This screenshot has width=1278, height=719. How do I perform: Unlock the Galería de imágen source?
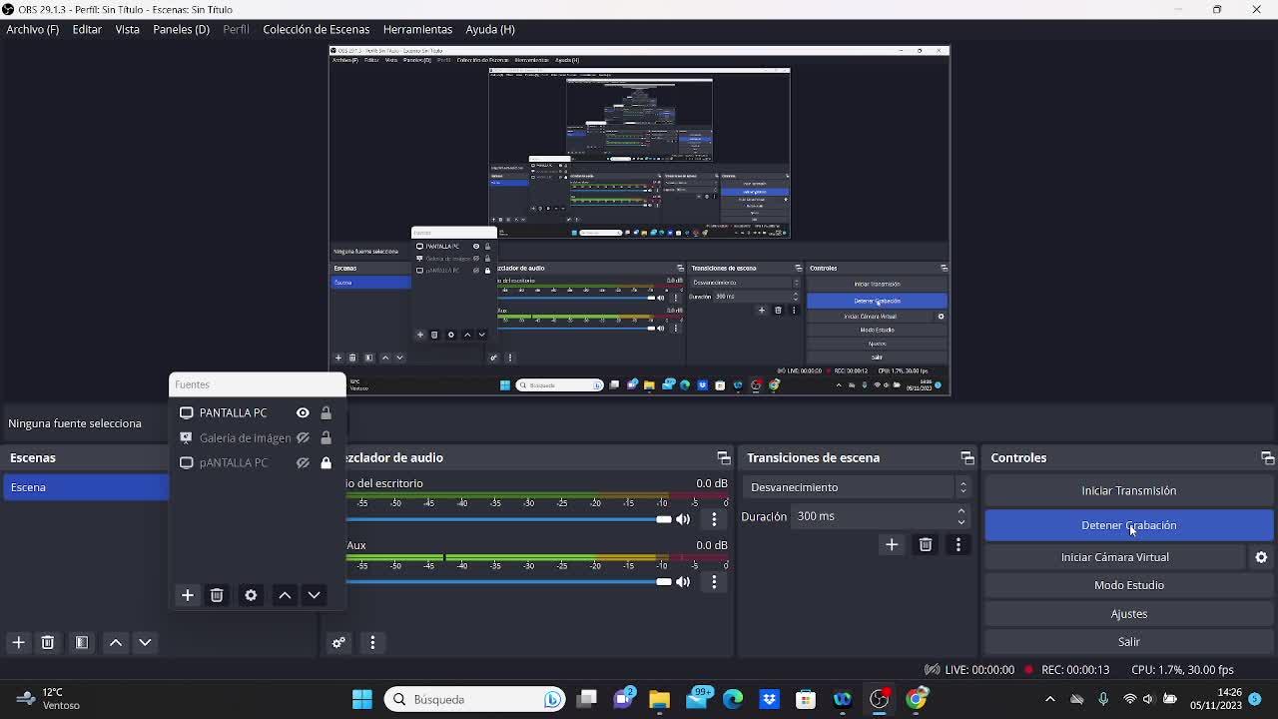[x=325, y=437]
